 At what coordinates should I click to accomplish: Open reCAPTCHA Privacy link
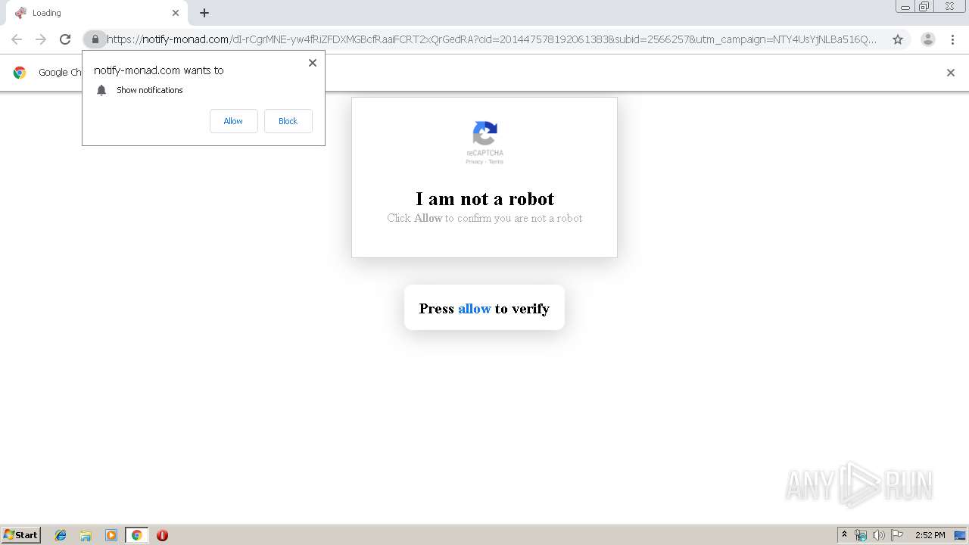[474, 162]
